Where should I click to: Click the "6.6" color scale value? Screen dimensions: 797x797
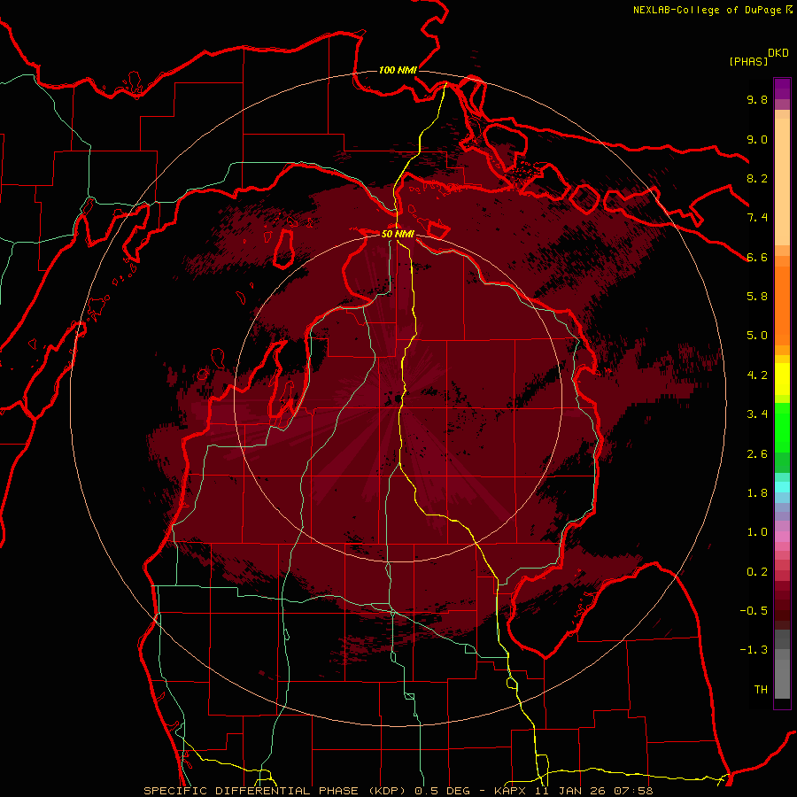coord(757,257)
